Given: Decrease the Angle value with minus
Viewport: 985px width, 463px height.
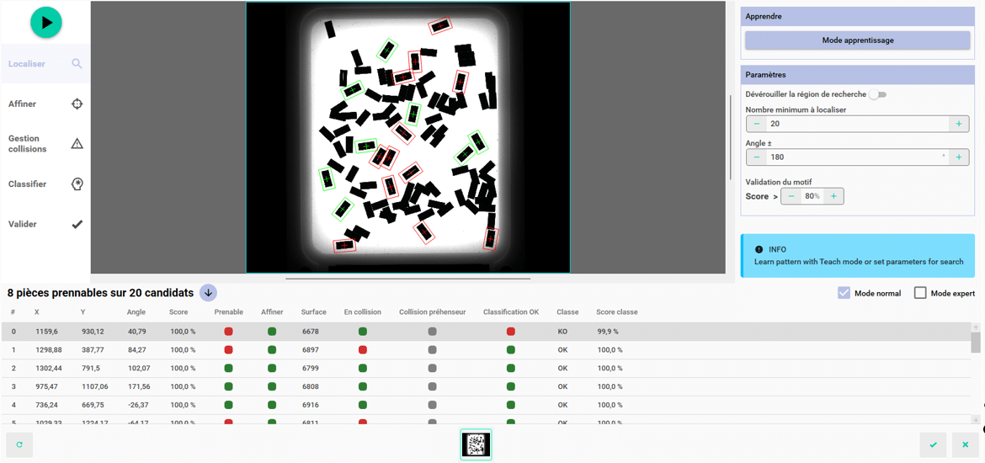Looking at the screenshot, I should (757, 157).
